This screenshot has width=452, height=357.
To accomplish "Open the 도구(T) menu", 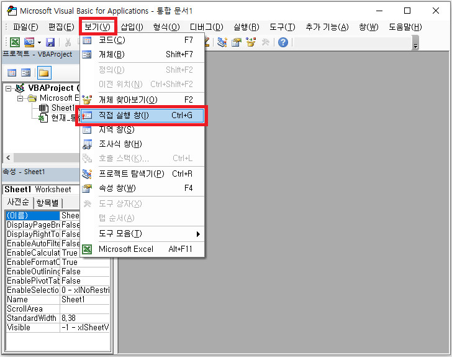I will pyautogui.click(x=282, y=27).
